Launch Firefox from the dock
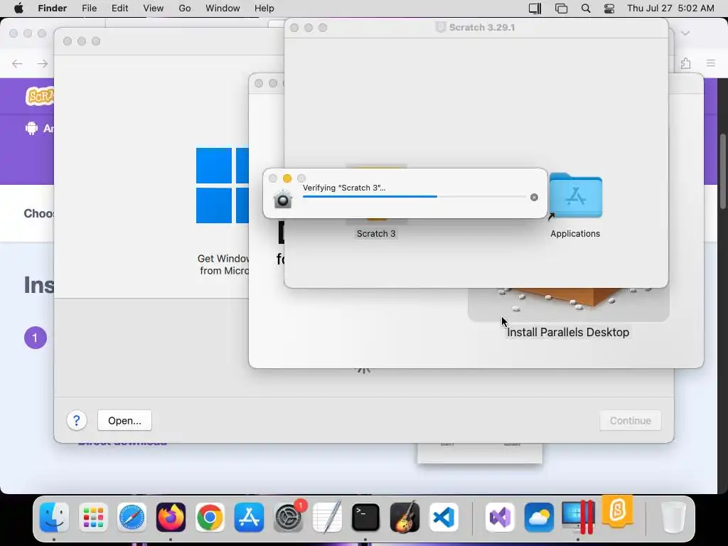 (171, 517)
